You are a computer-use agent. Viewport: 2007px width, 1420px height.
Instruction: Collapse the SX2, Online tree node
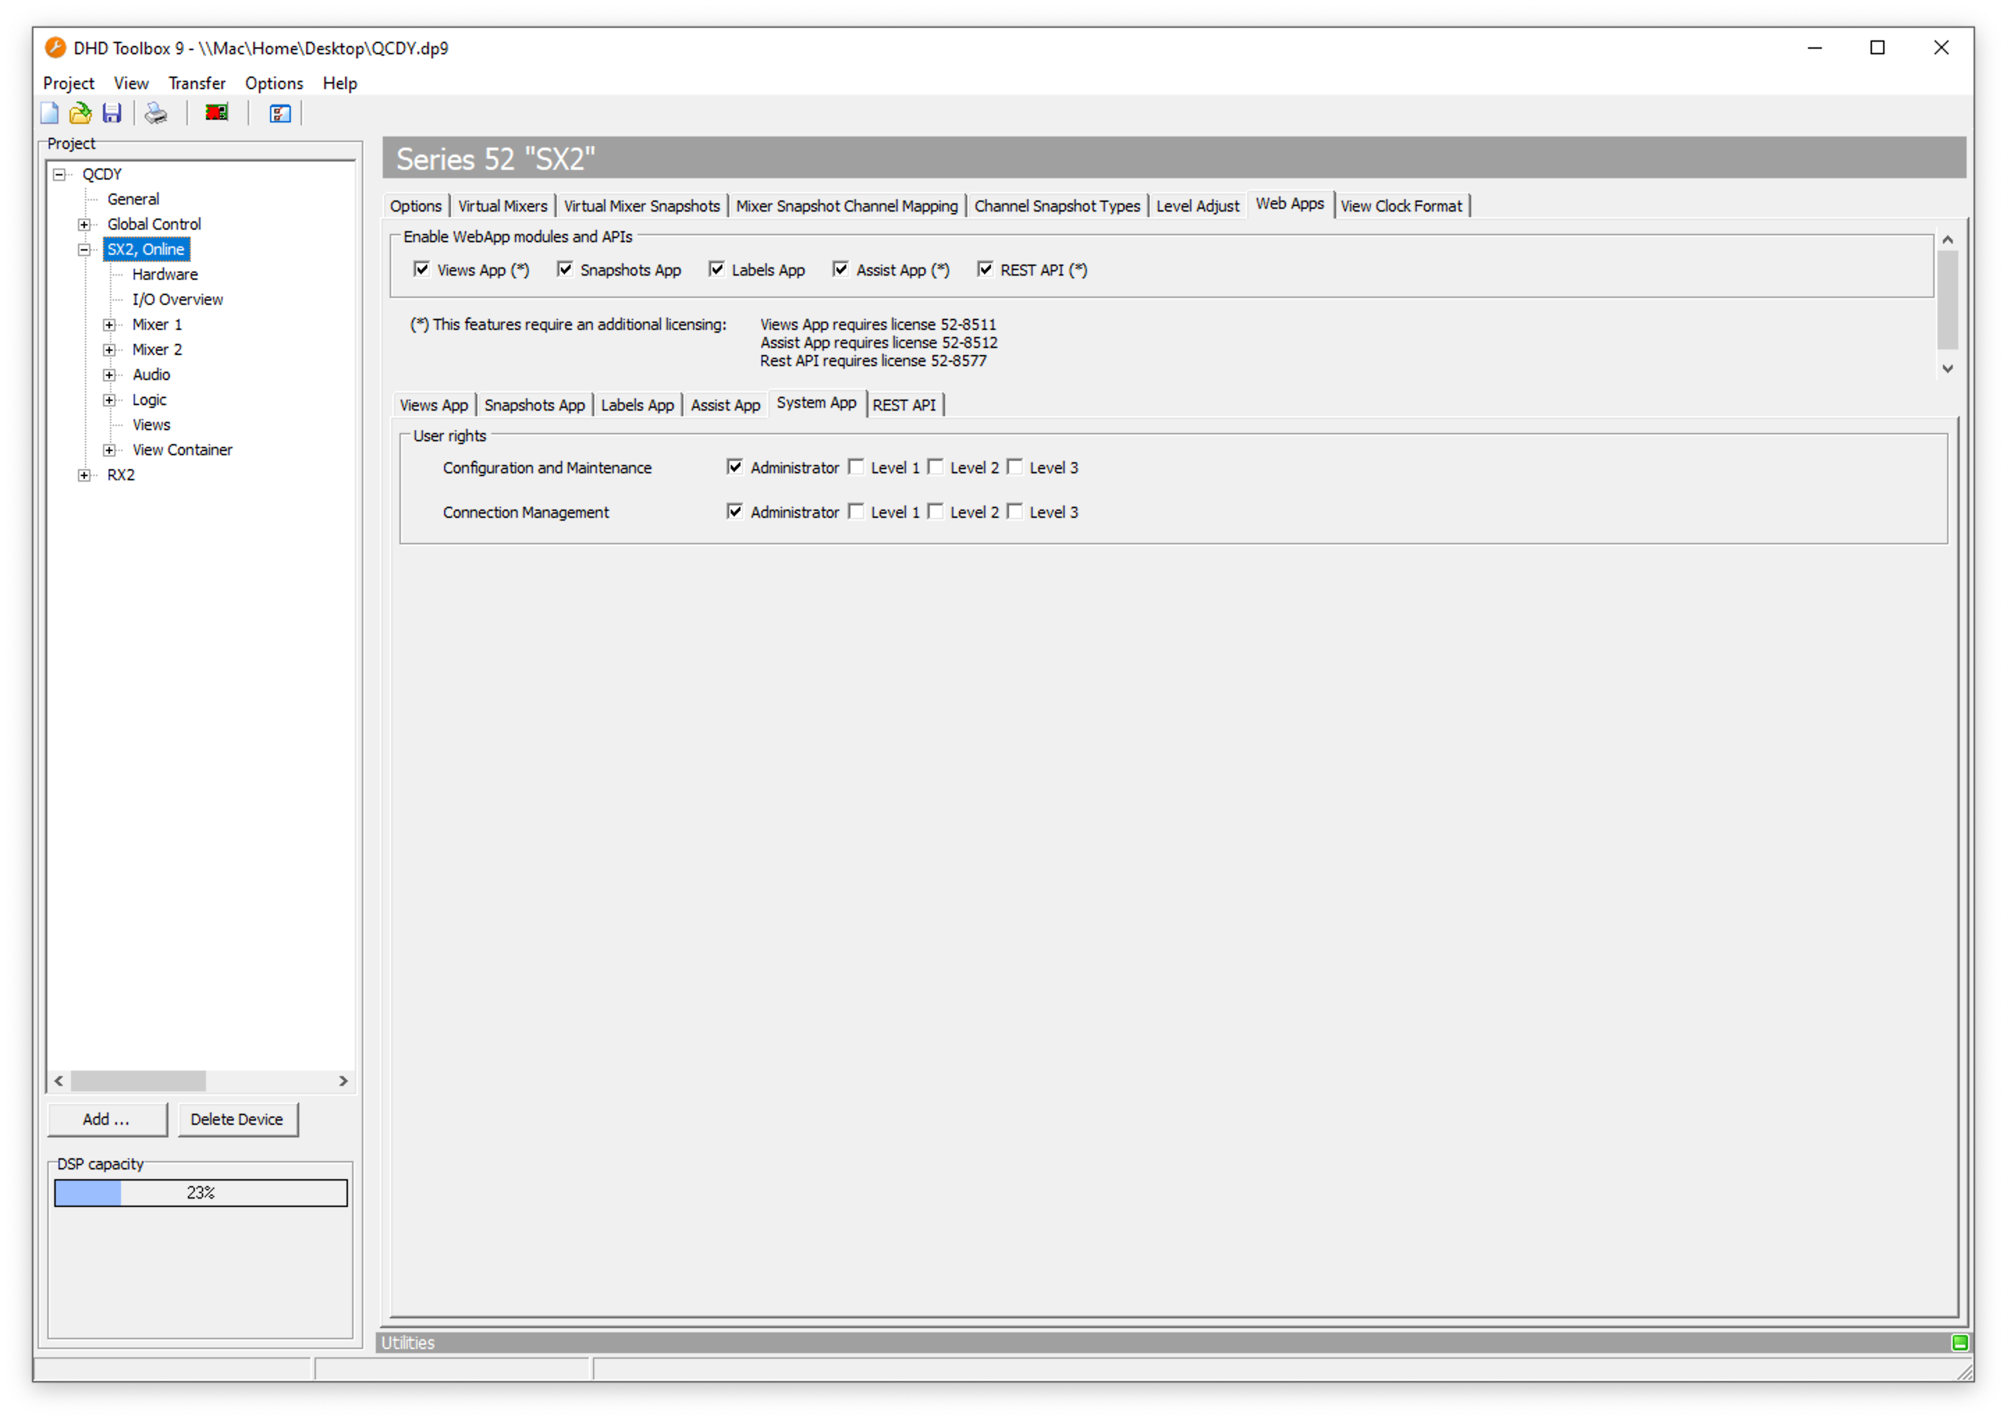click(x=84, y=250)
